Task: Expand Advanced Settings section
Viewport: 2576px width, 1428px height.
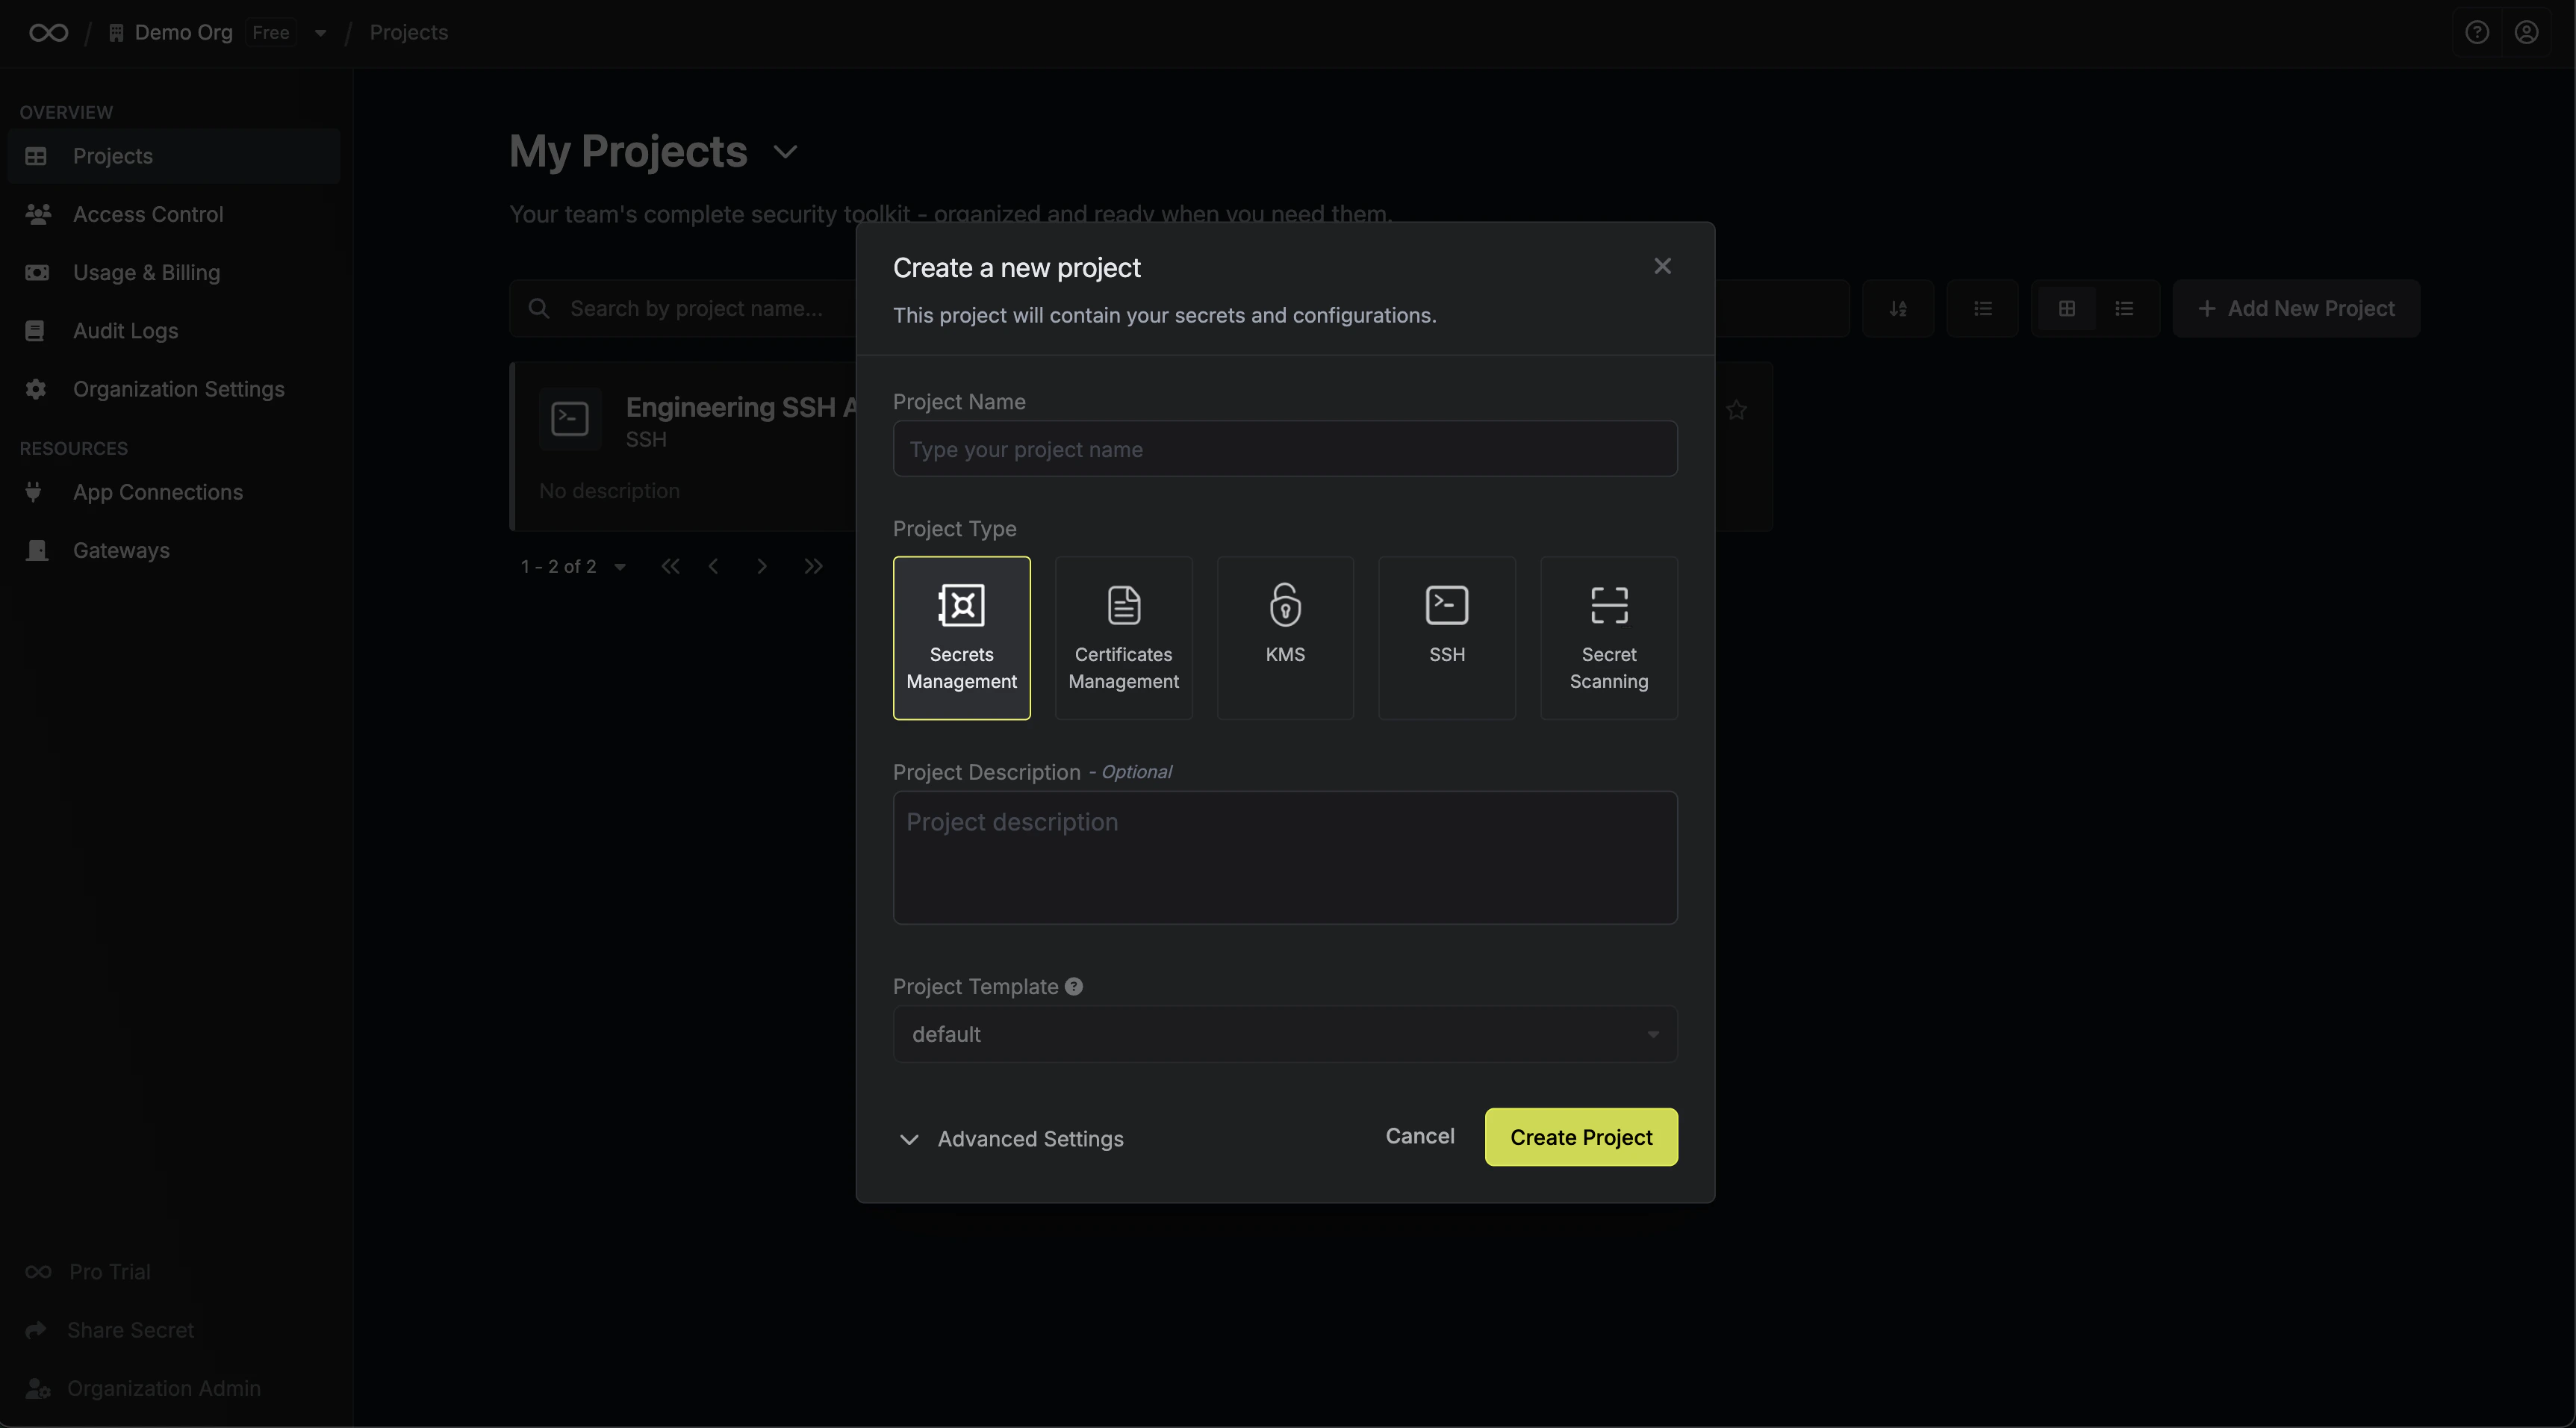Action: [x=1011, y=1139]
